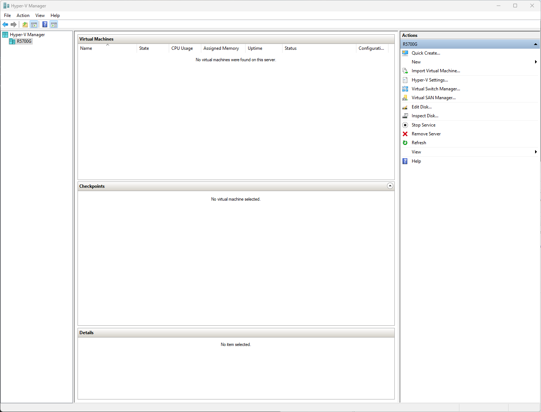Select R5700G server in console tree
Viewport: 541px width, 412px height.
click(24, 41)
